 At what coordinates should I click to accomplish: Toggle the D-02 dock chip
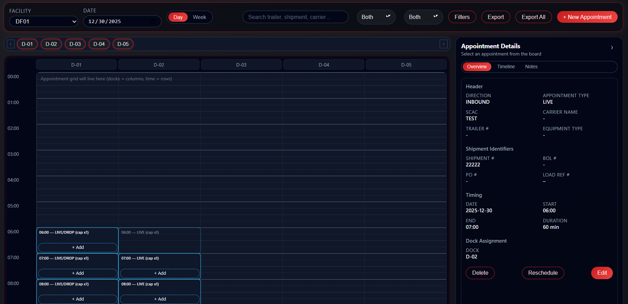click(x=51, y=44)
